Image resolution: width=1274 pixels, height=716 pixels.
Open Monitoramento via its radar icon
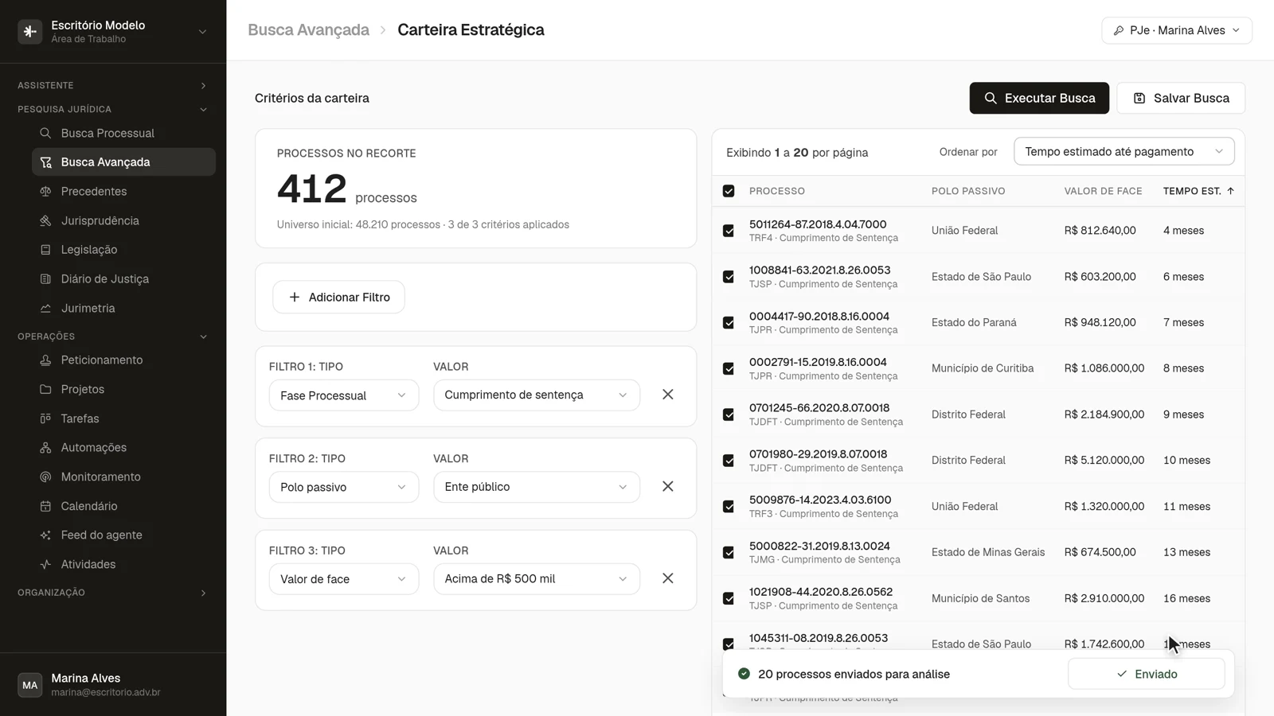[45, 477]
